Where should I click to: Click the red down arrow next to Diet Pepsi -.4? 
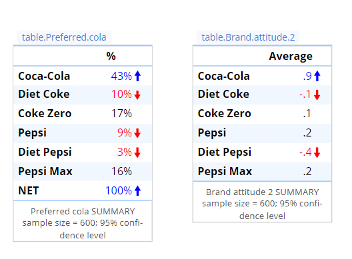(317, 152)
